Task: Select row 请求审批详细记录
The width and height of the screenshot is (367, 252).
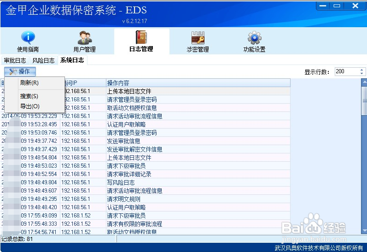Action: pyautogui.click(x=146, y=174)
